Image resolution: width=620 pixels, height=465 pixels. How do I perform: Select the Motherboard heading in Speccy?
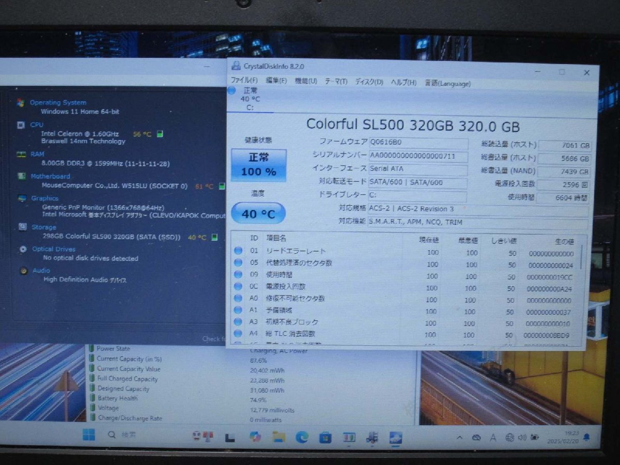coord(50,176)
